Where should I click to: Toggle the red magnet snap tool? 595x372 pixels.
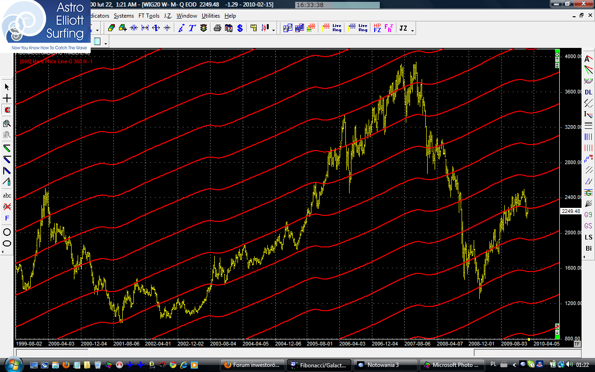point(7,110)
